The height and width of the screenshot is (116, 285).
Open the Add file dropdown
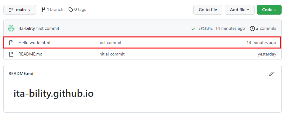point(239,10)
